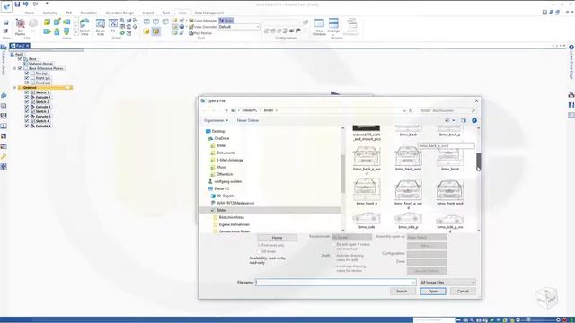Open the Learn Solid Edge help icon
Viewport: 575px width, 323px height.
point(571,48)
